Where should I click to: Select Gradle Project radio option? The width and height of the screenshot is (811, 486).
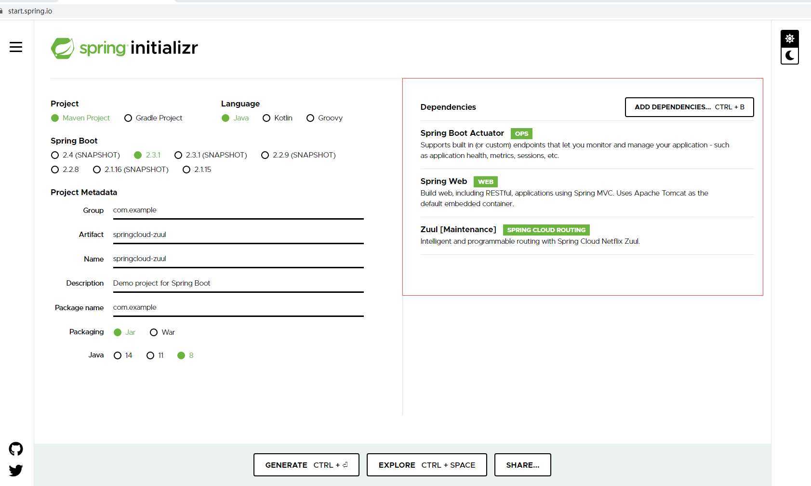(x=153, y=118)
